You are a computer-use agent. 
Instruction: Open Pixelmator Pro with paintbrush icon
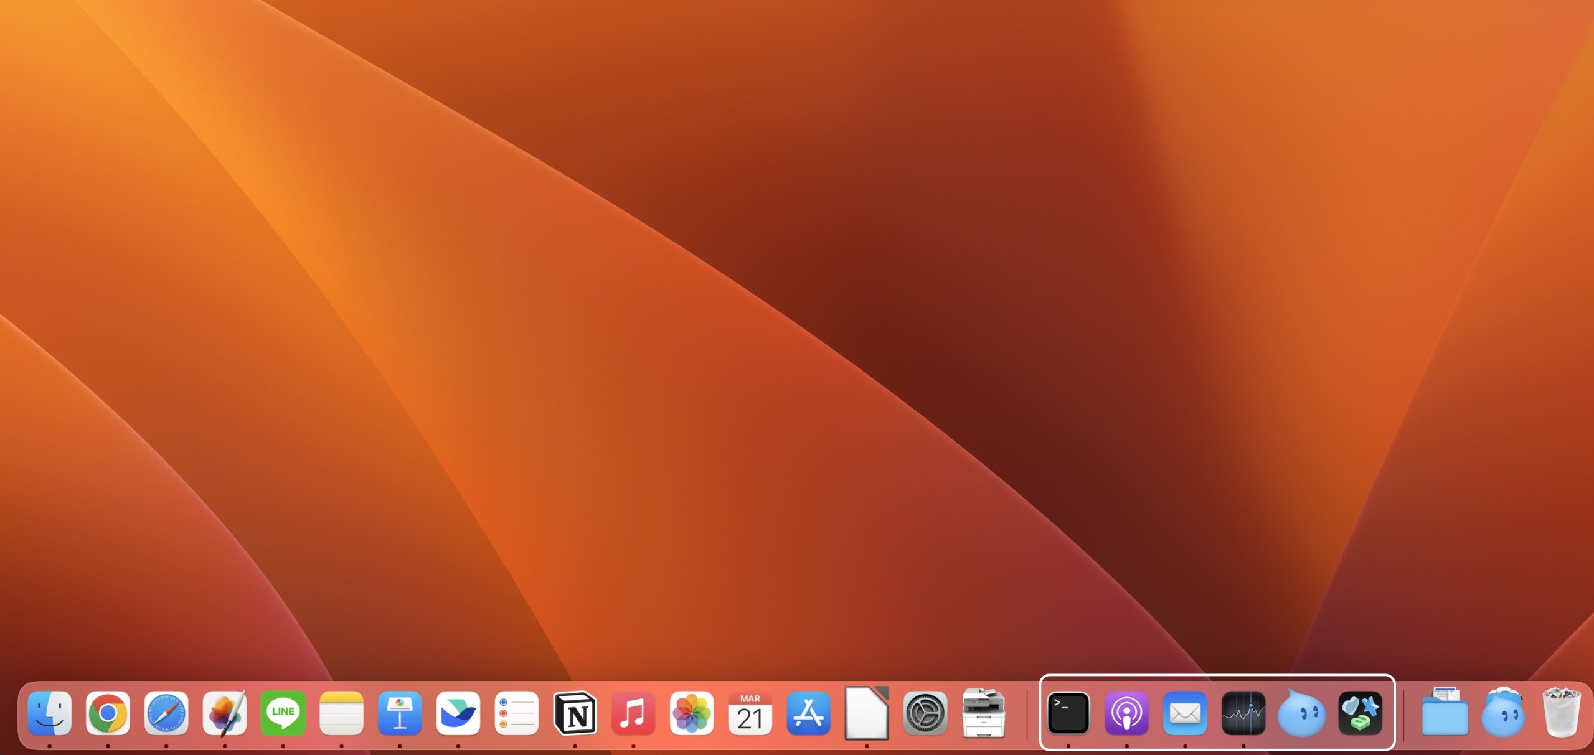225,713
